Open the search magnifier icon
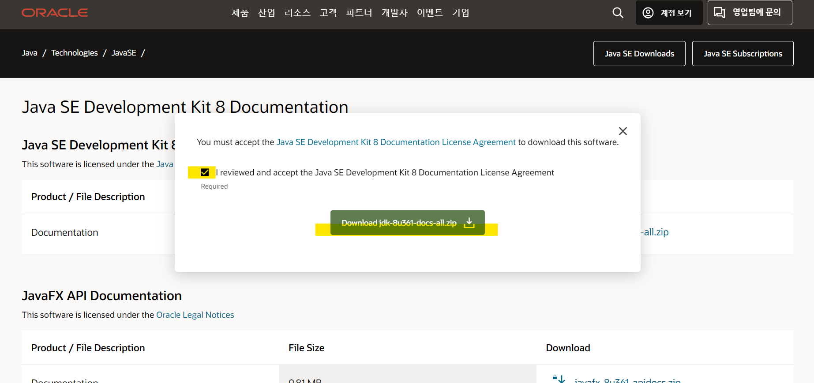Viewport: 814px width, 383px height. click(x=618, y=13)
